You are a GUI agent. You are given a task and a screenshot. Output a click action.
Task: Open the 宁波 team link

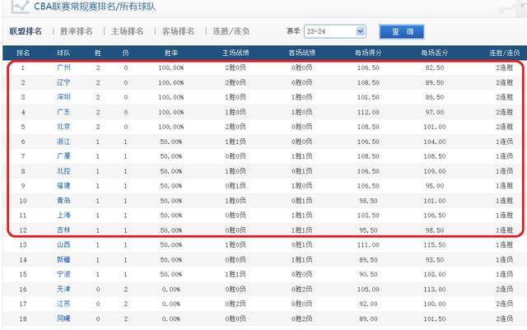63,274
